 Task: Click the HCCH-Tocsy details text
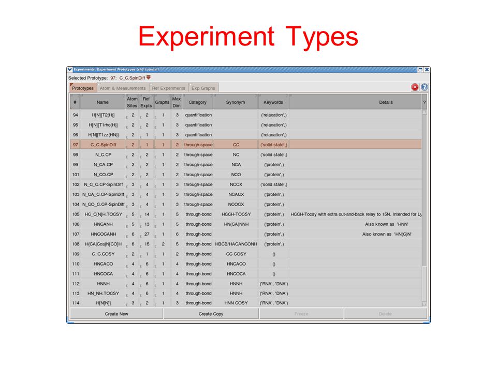[x=356, y=214]
